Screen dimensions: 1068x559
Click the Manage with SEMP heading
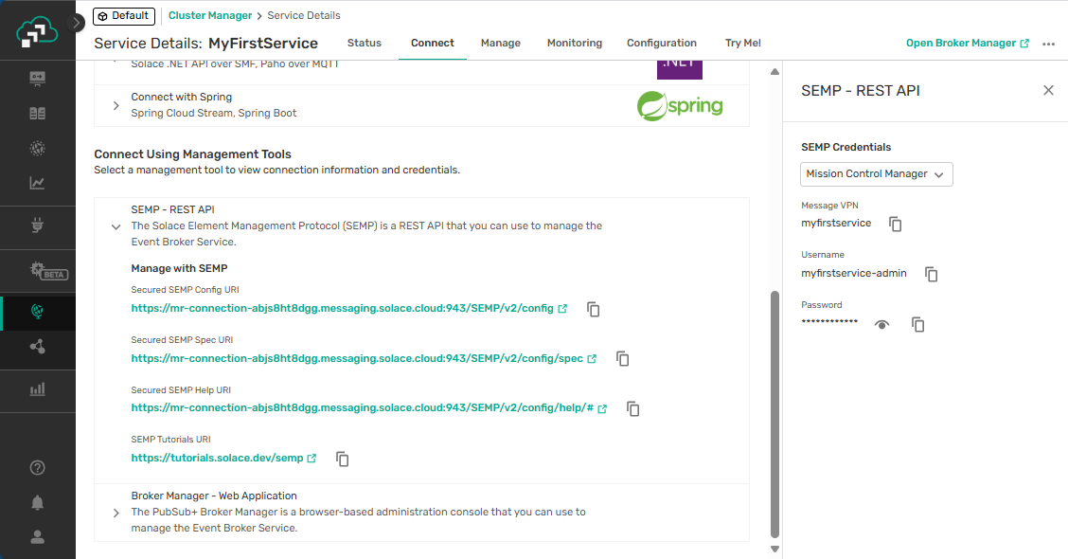[x=179, y=268]
